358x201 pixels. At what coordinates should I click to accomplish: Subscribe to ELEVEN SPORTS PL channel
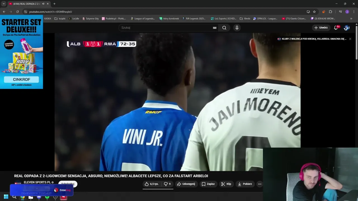coord(68,184)
